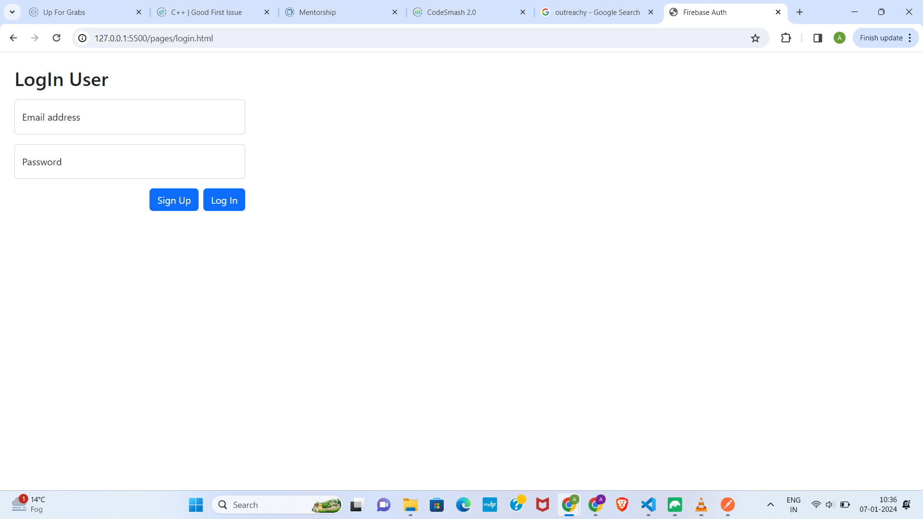Close the Up For Grabs tab
Viewport: 923px width, 519px height.
(x=139, y=12)
